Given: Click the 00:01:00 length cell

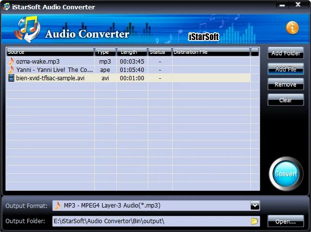Looking at the screenshot, I should pyautogui.click(x=132, y=78).
